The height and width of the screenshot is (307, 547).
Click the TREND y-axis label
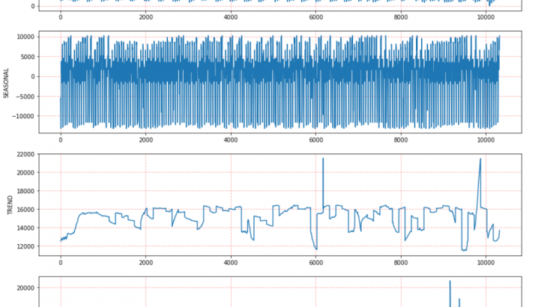(x=10, y=205)
